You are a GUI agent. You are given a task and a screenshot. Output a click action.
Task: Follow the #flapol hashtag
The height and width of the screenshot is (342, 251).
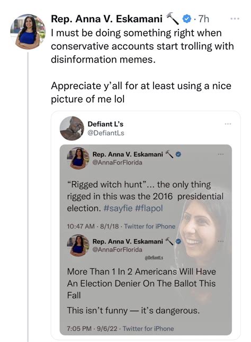pyautogui.click(x=149, y=208)
